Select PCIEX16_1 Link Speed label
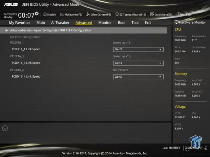 [26, 49]
